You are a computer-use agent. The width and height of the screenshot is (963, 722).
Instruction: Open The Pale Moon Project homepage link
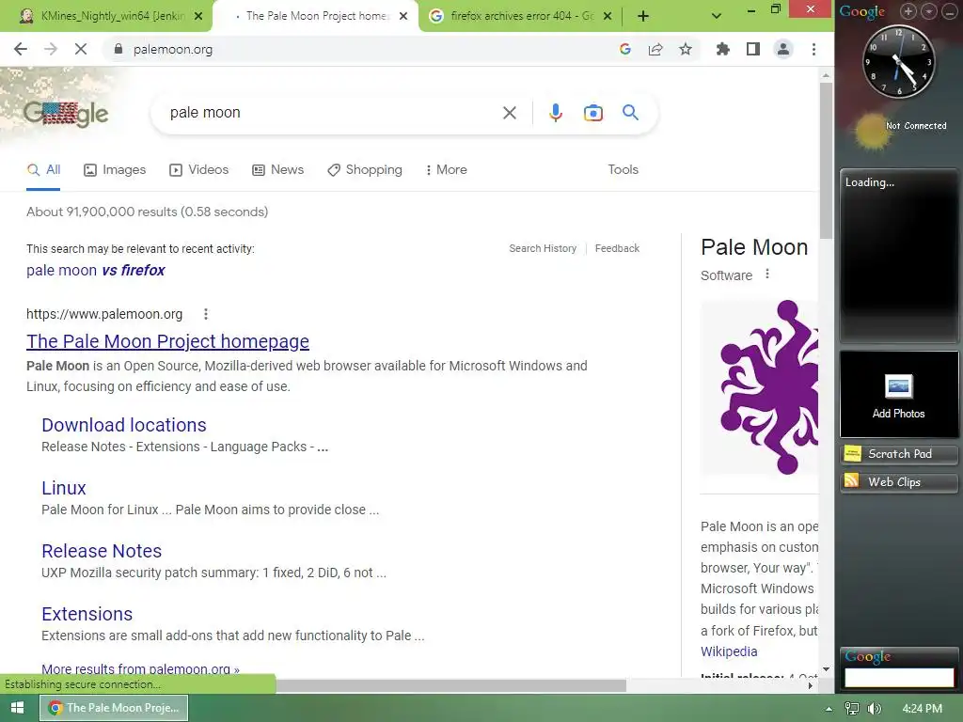click(167, 341)
